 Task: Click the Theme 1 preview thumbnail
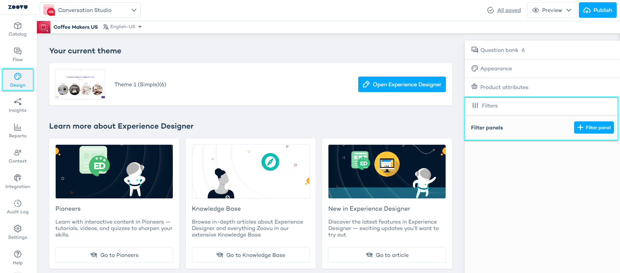click(80, 84)
